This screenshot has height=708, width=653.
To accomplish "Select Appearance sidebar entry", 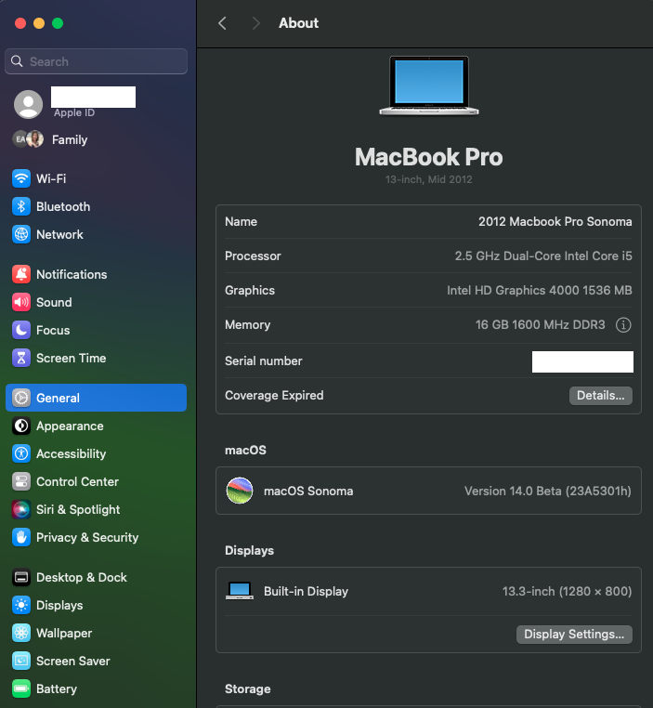I will [x=70, y=426].
